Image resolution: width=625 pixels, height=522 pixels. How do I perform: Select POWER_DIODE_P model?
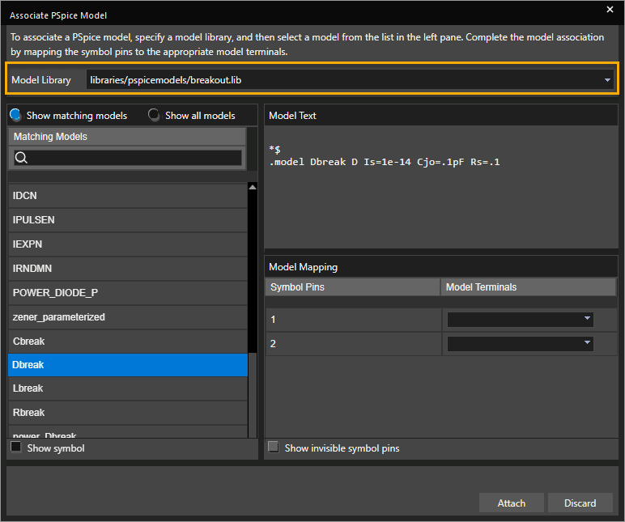click(x=128, y=293)
